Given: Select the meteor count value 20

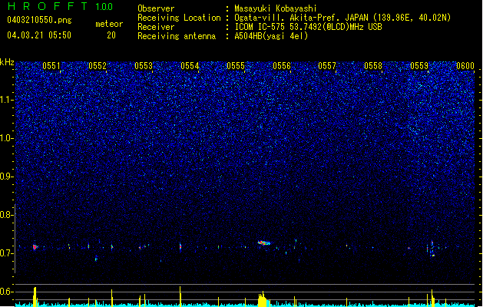Looking at the screenshot, I should (x=111, y=35).
